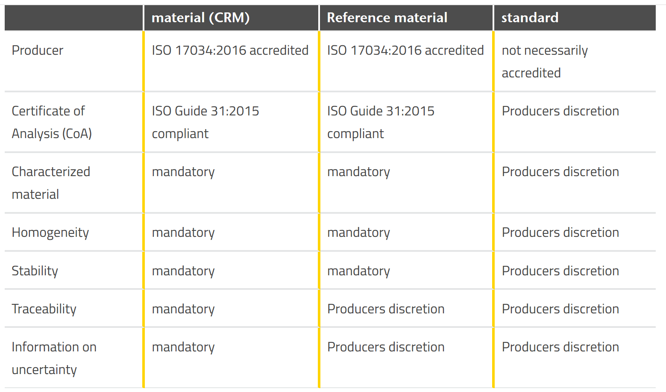The height and width of the screenshot is (392, 666).
Task: Click the "Characterized material" row label
Action: point(51,183)
